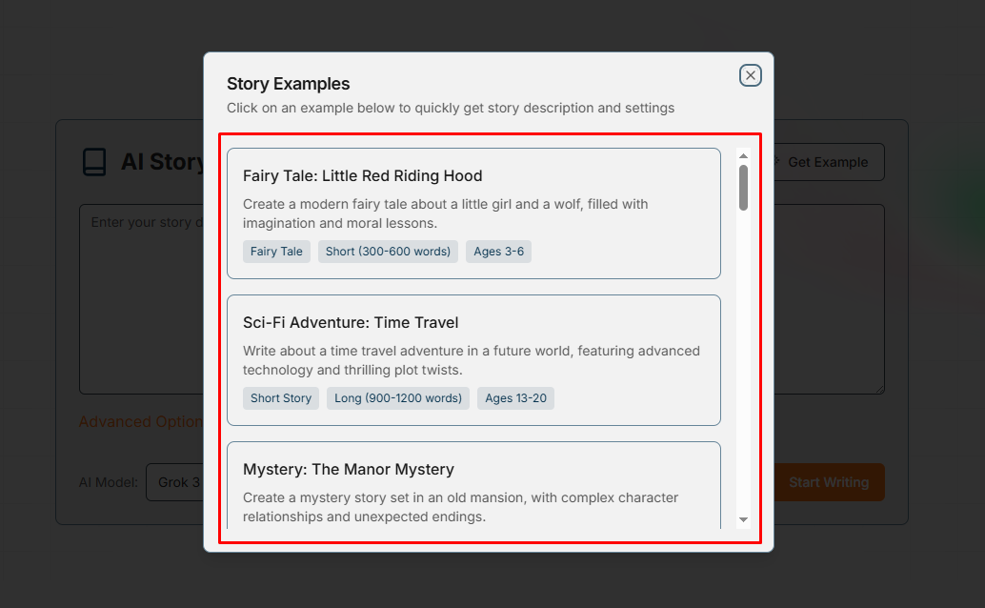Click the dialog subtitle about quick story settings
Screen dimensions: 985x608
[x=451, y=108]
